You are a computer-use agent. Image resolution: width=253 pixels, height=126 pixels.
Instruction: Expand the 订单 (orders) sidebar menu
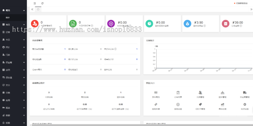point(13,32)
